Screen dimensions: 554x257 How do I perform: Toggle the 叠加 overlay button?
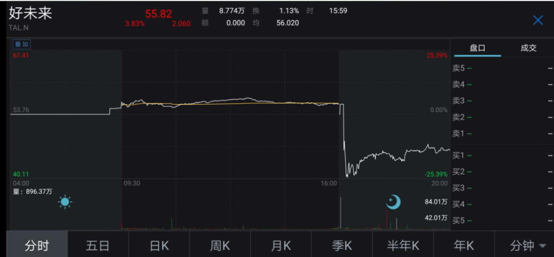(x=22, y=44)
